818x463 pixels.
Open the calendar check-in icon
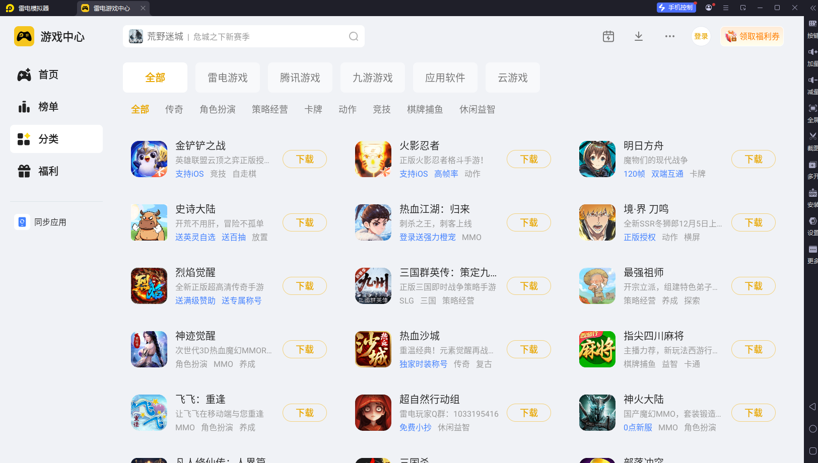608,36
